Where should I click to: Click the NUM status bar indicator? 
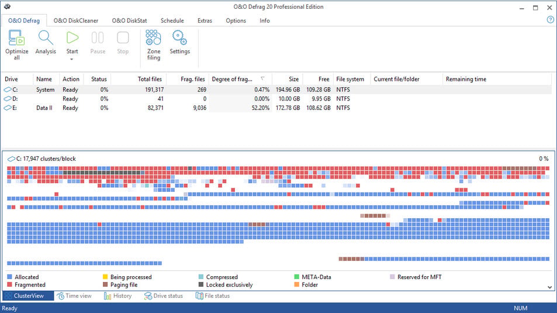[x=520, y=308]
